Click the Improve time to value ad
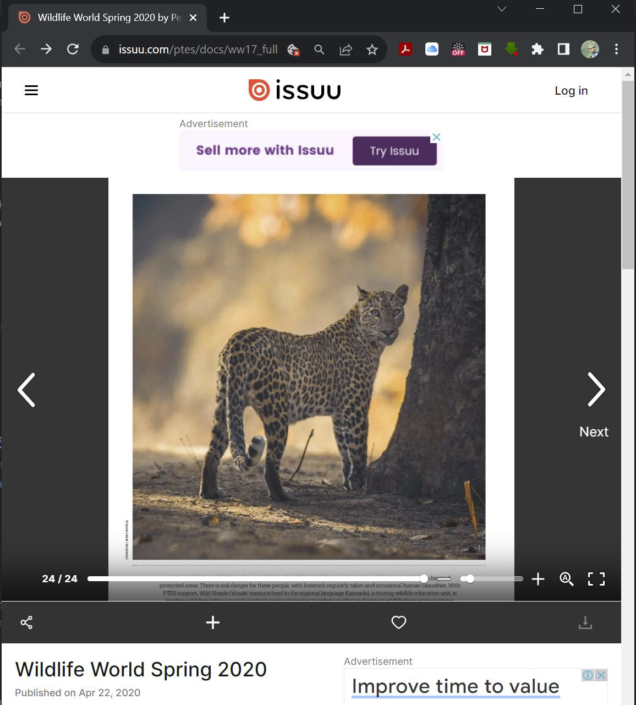The height and width of the screenshot is (705, 636). click(x=456, y=687)
